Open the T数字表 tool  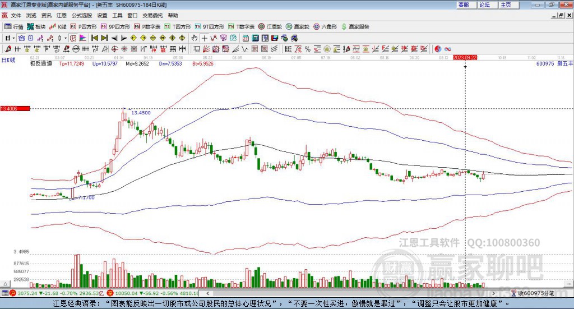click(241, 27)
